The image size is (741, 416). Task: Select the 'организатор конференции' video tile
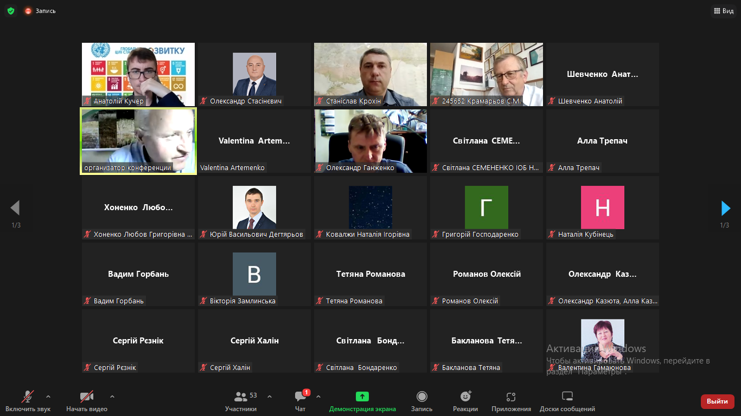click(138, 141)
